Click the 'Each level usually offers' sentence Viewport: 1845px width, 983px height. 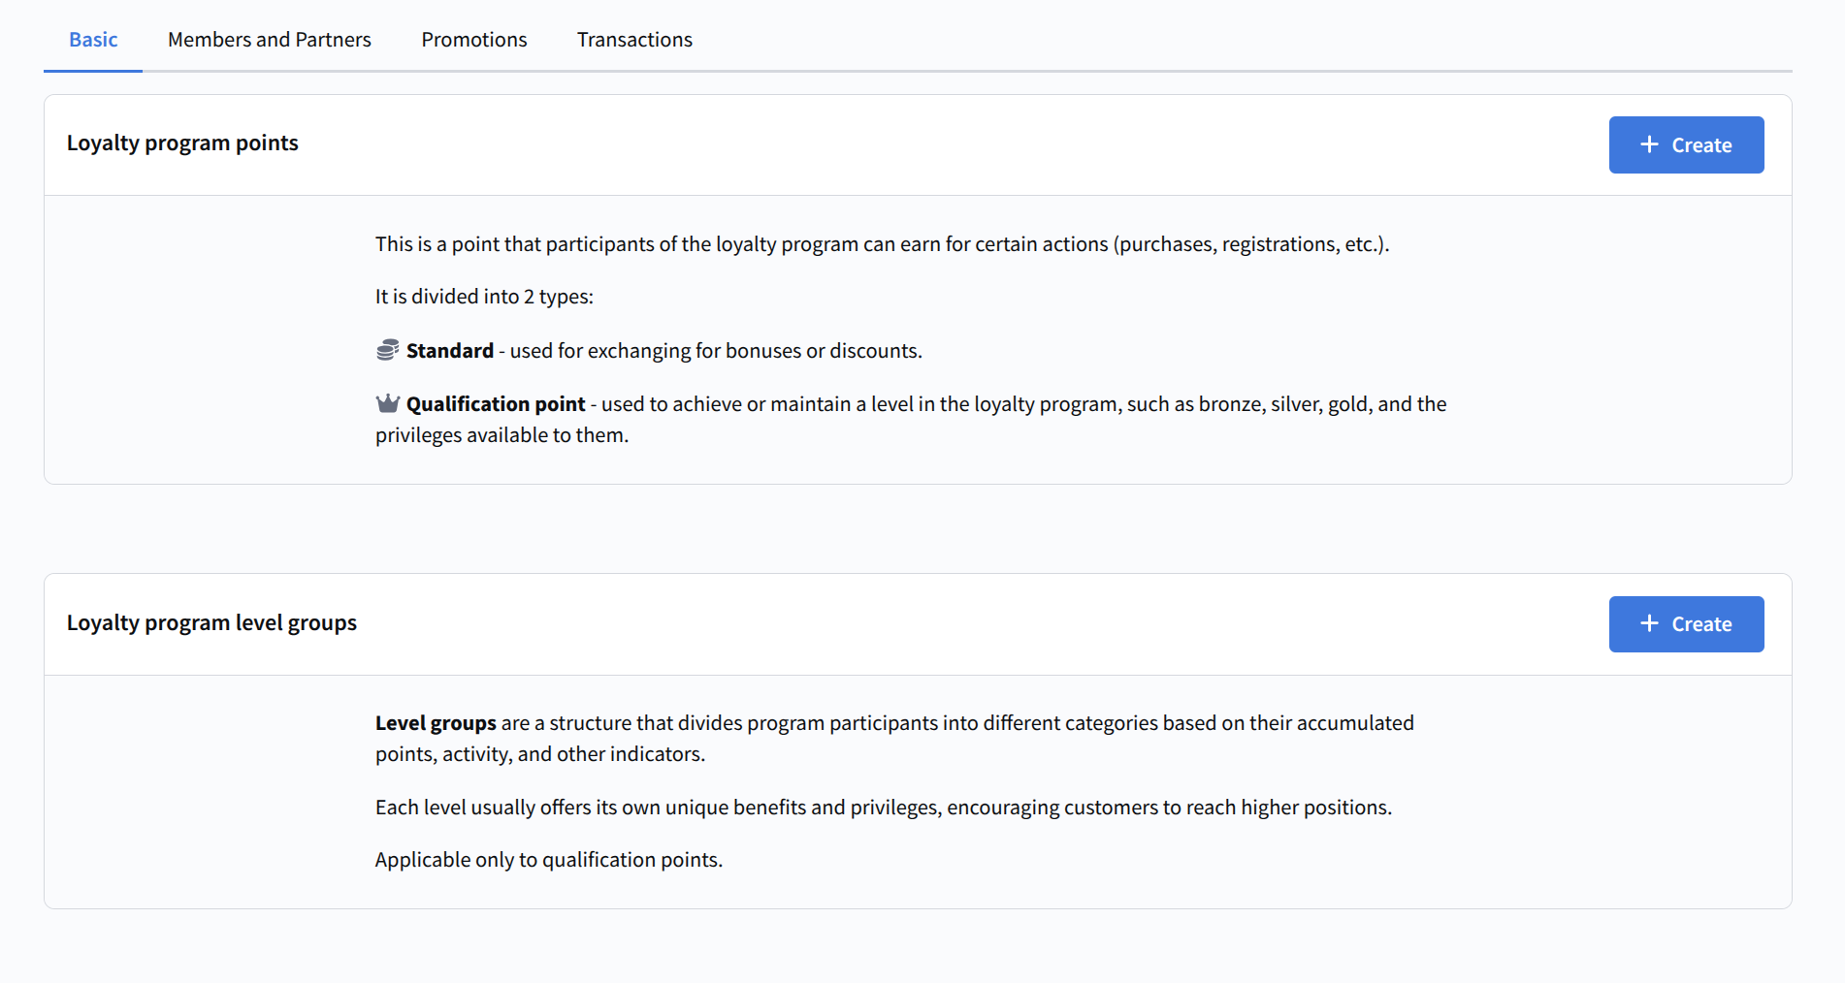pyautogui.click(x=883, y=808)
